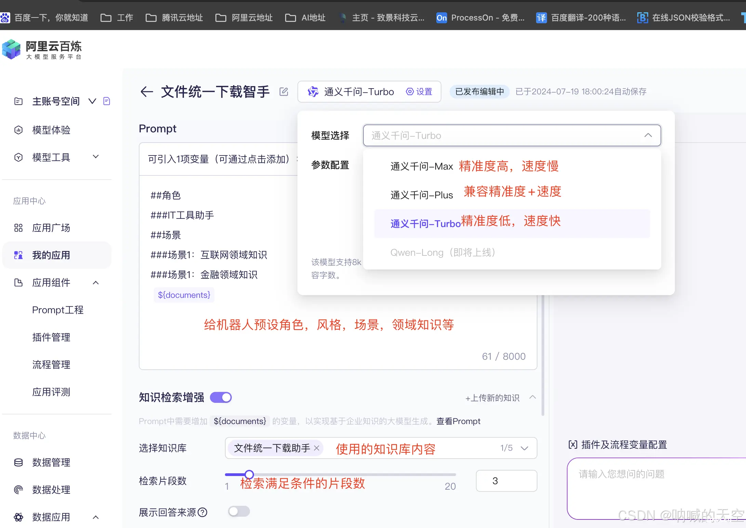Open the 工作 bookmark folder
Image resolution: width=746 pixels, height=528 pixels.
(x=117, y=18)
